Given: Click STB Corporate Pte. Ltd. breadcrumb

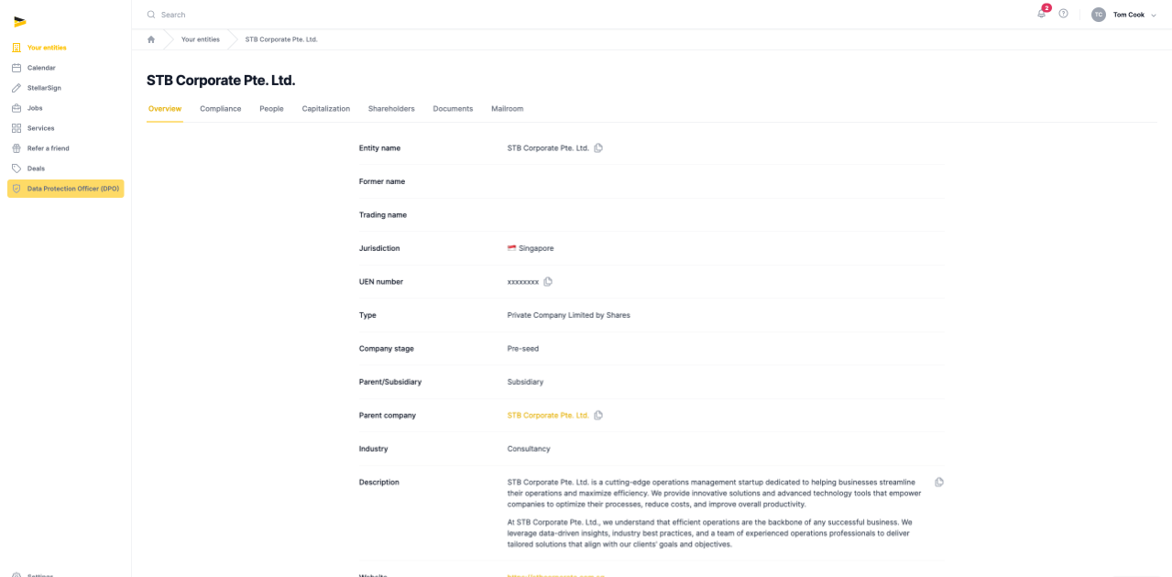Looking at the screenshot, I should (x=281, y=39).
